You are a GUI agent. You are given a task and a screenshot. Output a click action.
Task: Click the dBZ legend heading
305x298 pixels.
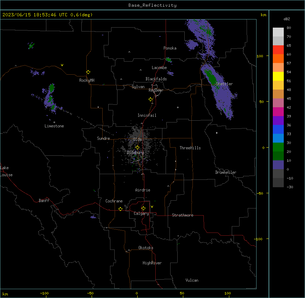[287, 19]
